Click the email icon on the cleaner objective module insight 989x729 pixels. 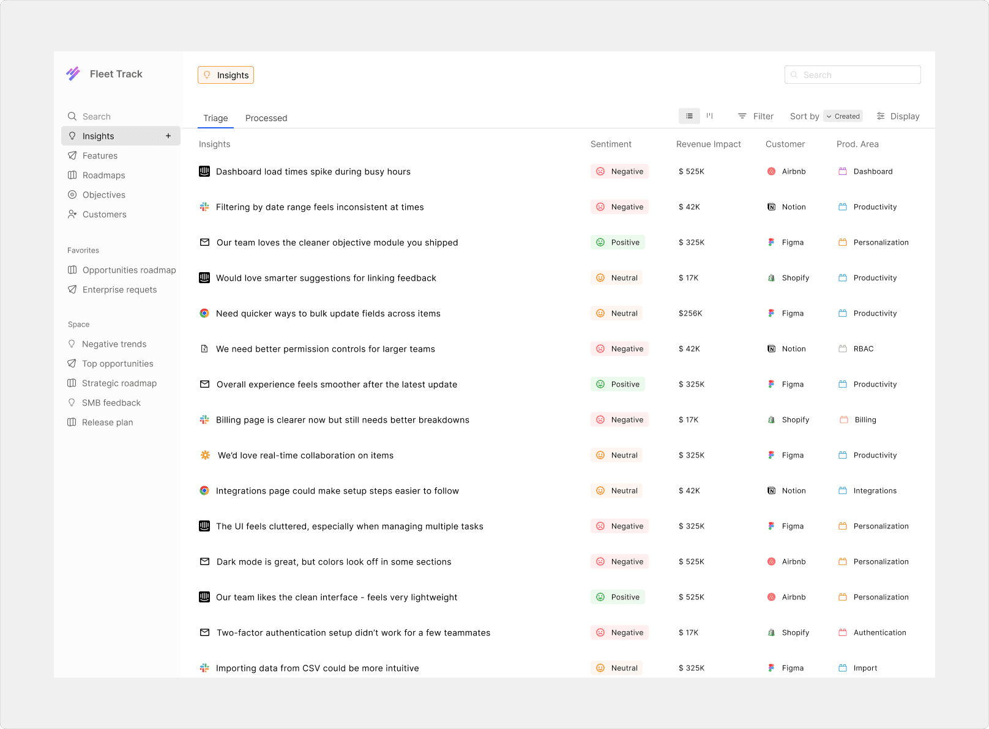[204, 242]
